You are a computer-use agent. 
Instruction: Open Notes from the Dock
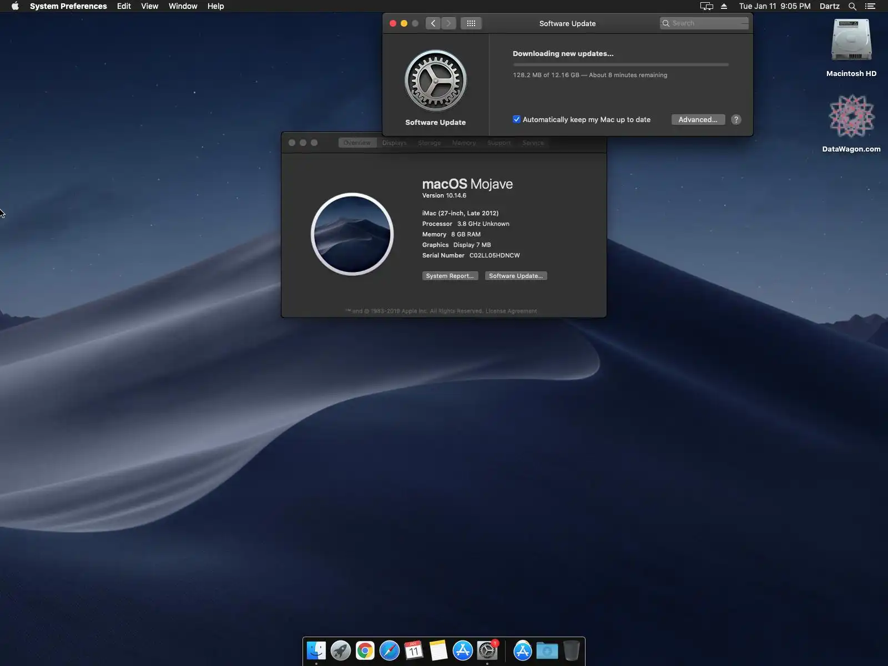(438, 650)
